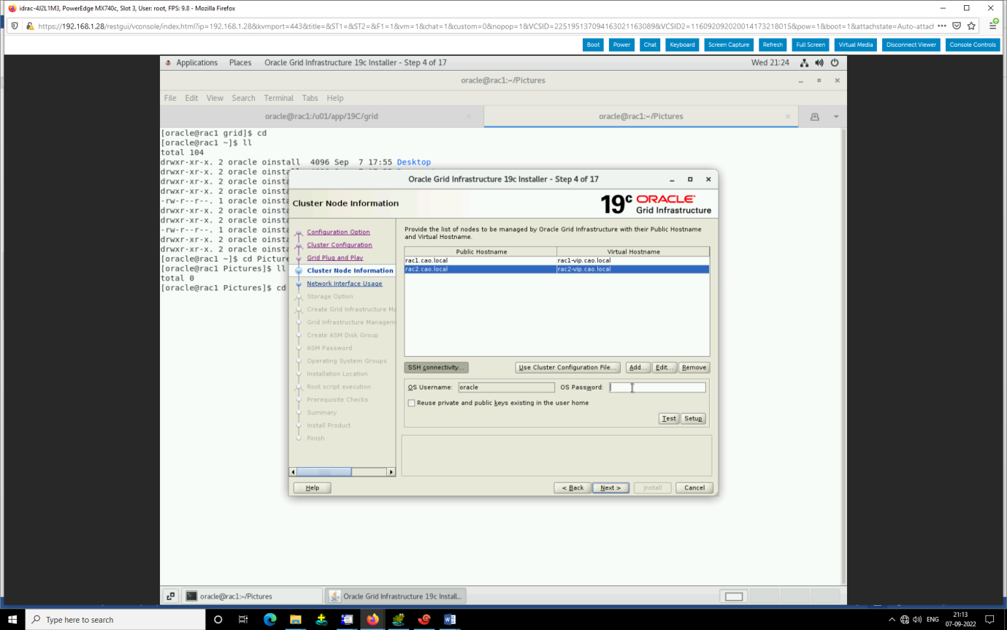Open Microsoft Word from taskbar
This screenshot has width=1007, height=630.
pyautogui.click(x=449, y=619)
